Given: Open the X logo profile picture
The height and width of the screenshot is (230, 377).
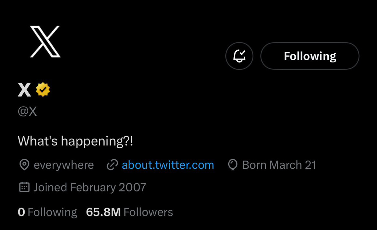Looking at the screenshot, I should click(x=45, y=42).
